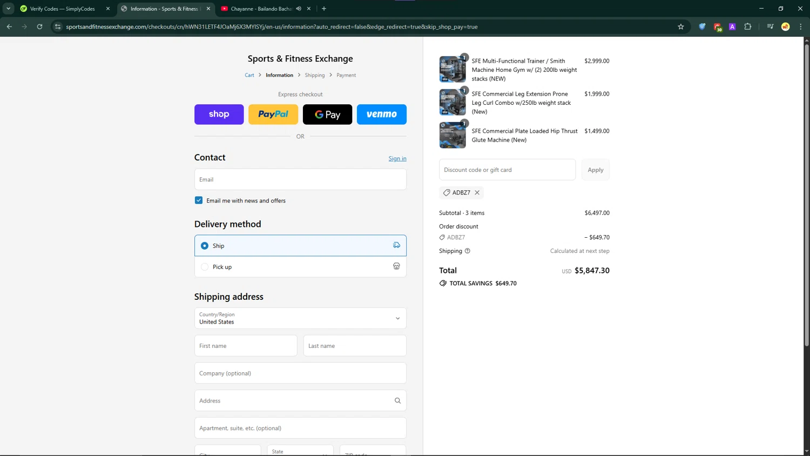
Task: Uncheck Email me with news and offers
Action: pyautogui.click(x=199, y=200)
